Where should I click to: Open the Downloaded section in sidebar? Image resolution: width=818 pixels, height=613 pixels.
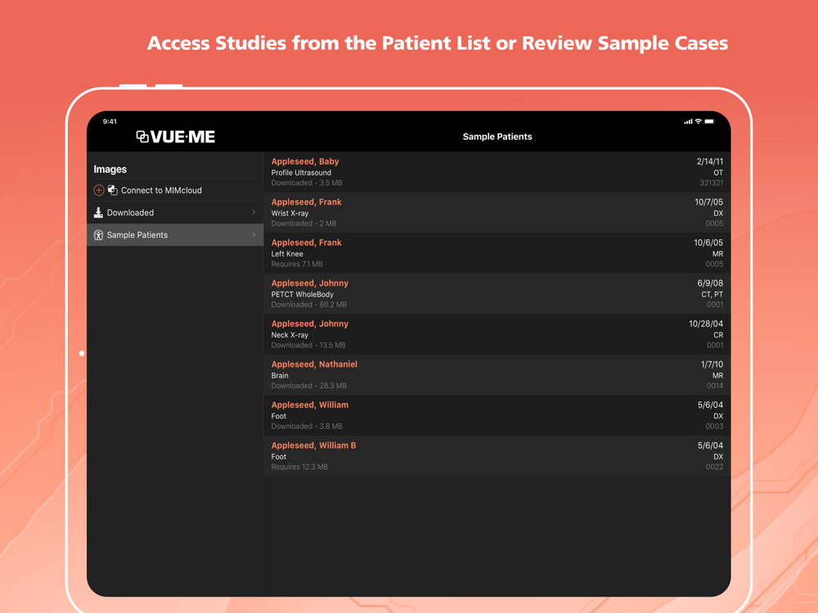(x=175, y=213)
